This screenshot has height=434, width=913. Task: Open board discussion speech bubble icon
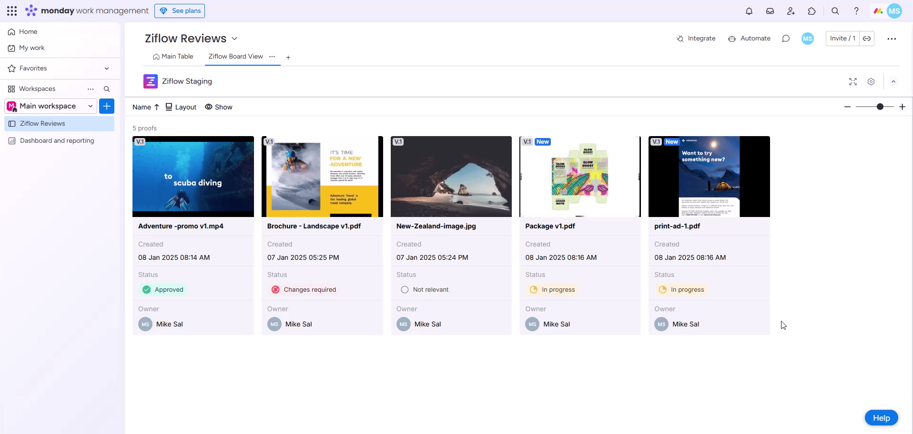pyautogui.click(x=786, y=39)
